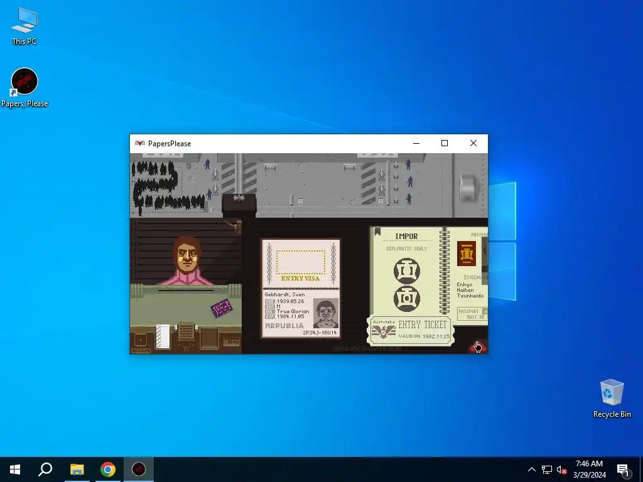This screenshot has height=482, width=643.
Task: Launch Google Chrome from the taskbar
Action: (x=108, y=469)
